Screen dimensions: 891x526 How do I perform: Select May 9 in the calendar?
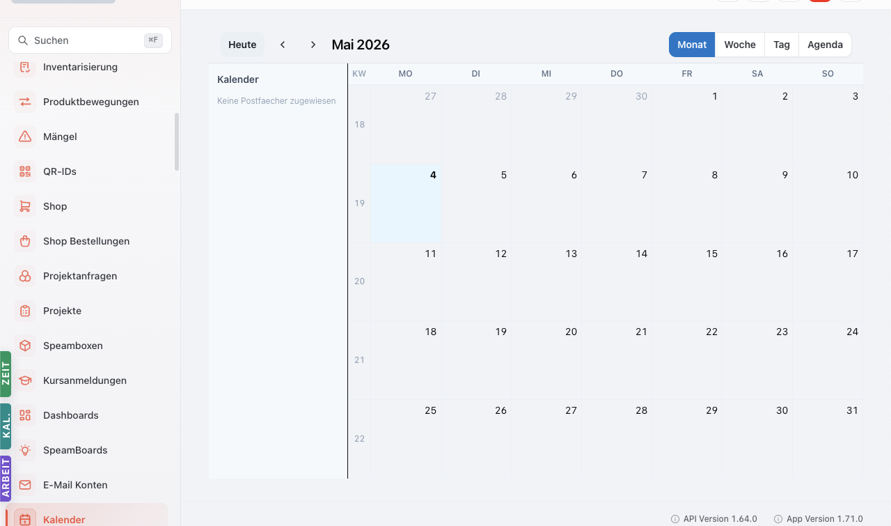(757, 203)
